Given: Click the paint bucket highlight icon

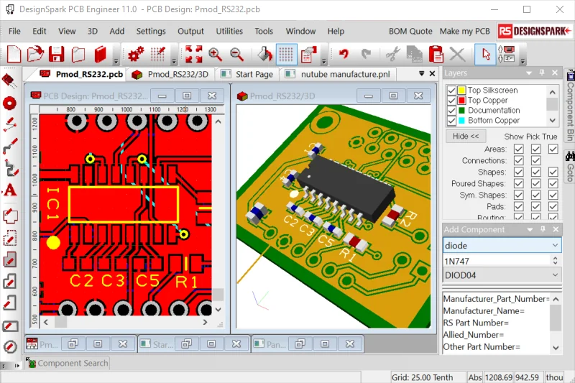Looking at the screenshot, I should tap(264, 54).
